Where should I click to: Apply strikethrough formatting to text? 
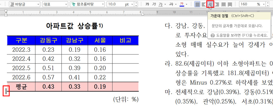click(171, 4)
